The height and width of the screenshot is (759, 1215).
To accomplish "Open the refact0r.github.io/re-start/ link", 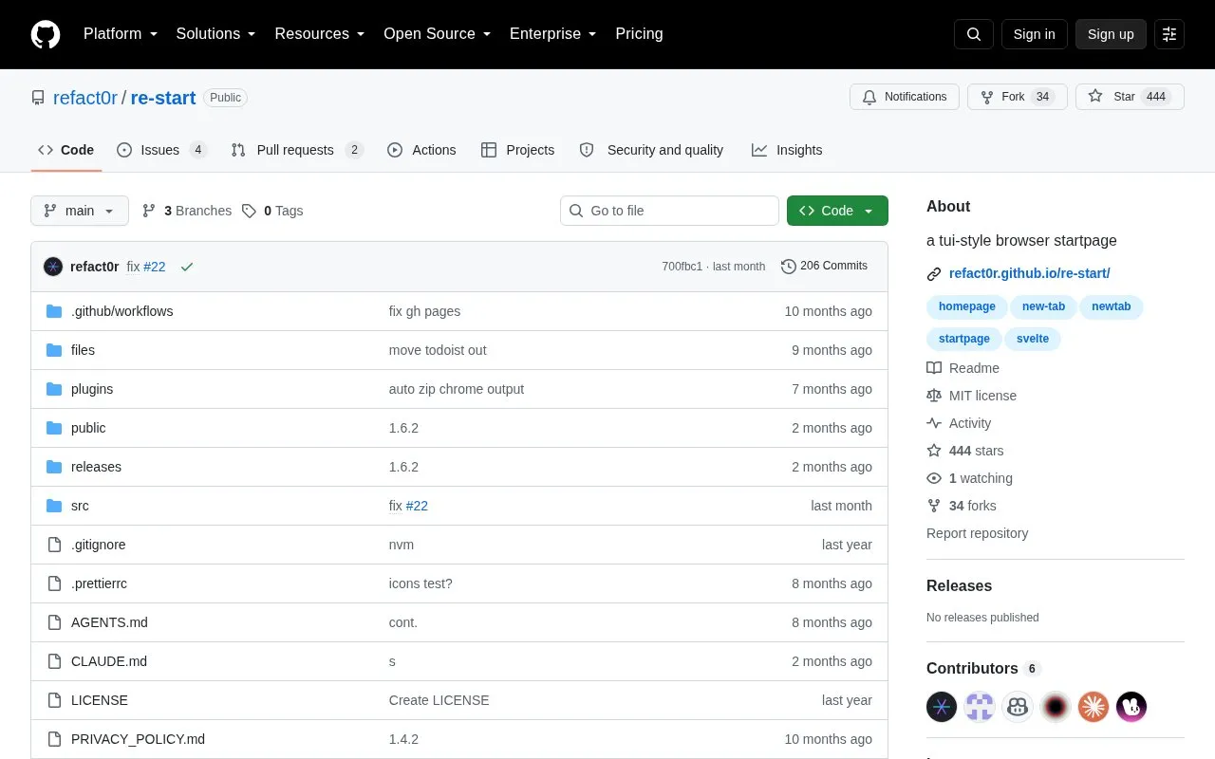I will (1030, 273).
